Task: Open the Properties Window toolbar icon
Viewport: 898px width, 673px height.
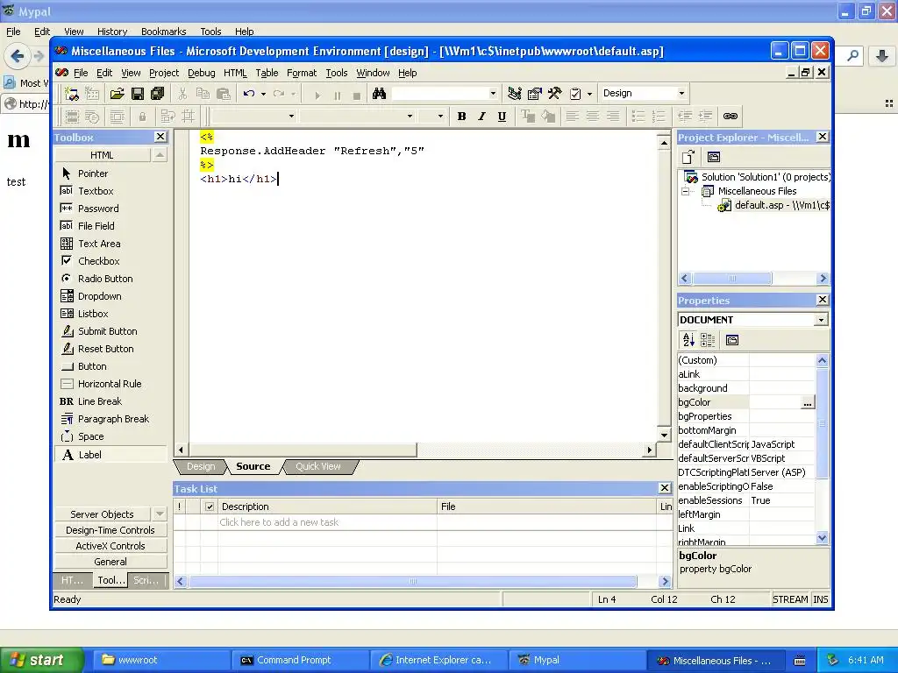Action: point(534,93)
